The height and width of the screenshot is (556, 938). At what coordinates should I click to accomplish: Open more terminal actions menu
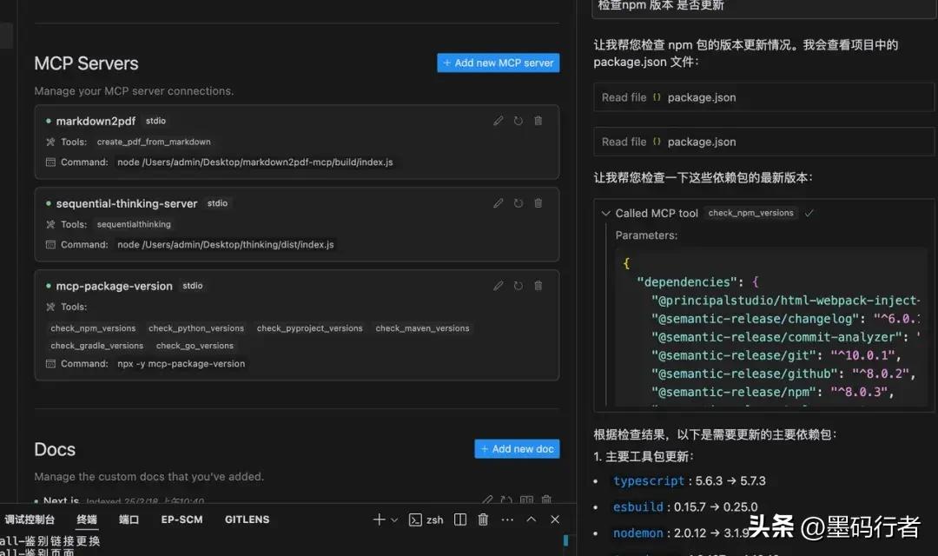click(x=506, y=519)
